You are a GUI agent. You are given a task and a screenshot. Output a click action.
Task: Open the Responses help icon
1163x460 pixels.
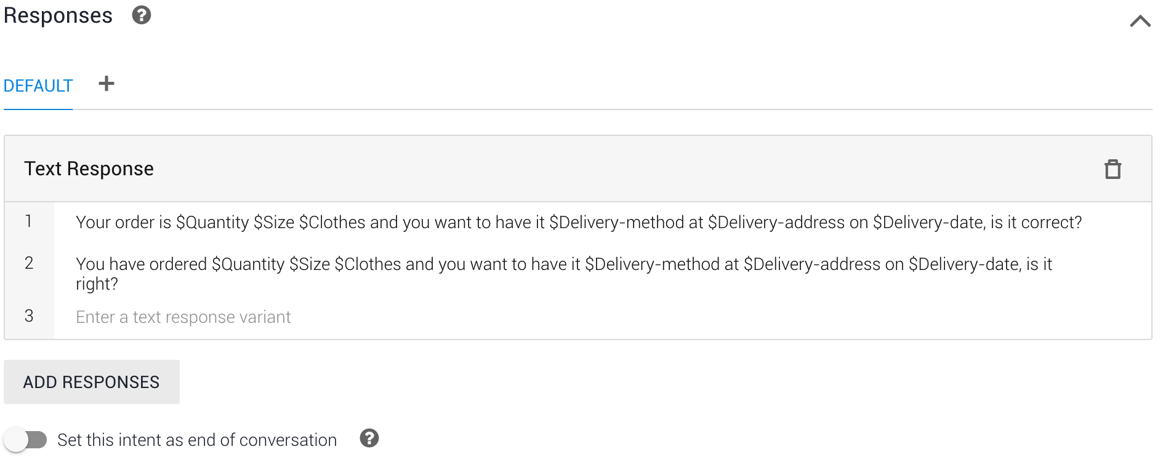point(142,15)
